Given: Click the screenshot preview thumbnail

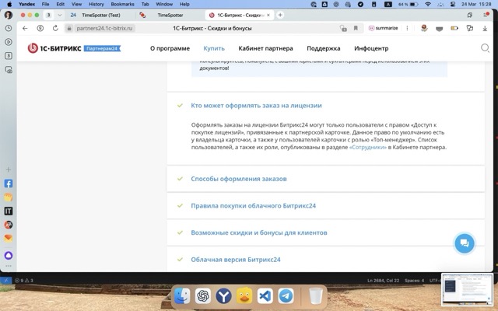Looking at the screenshot, I should tap(468, 289).
